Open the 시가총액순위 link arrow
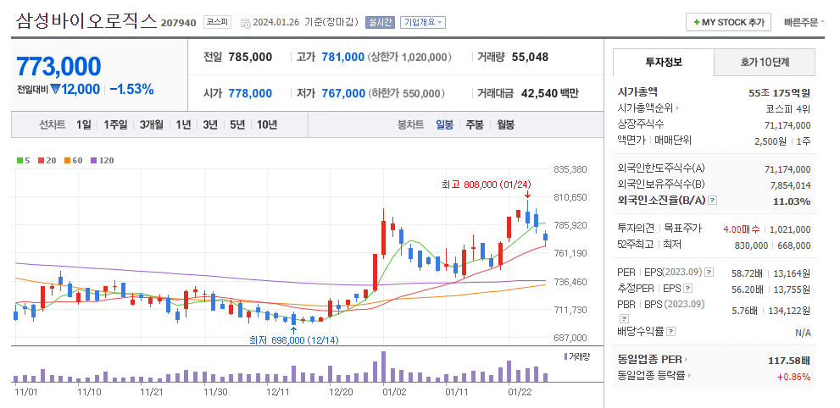Screen dimensions: 840x408 677,108
